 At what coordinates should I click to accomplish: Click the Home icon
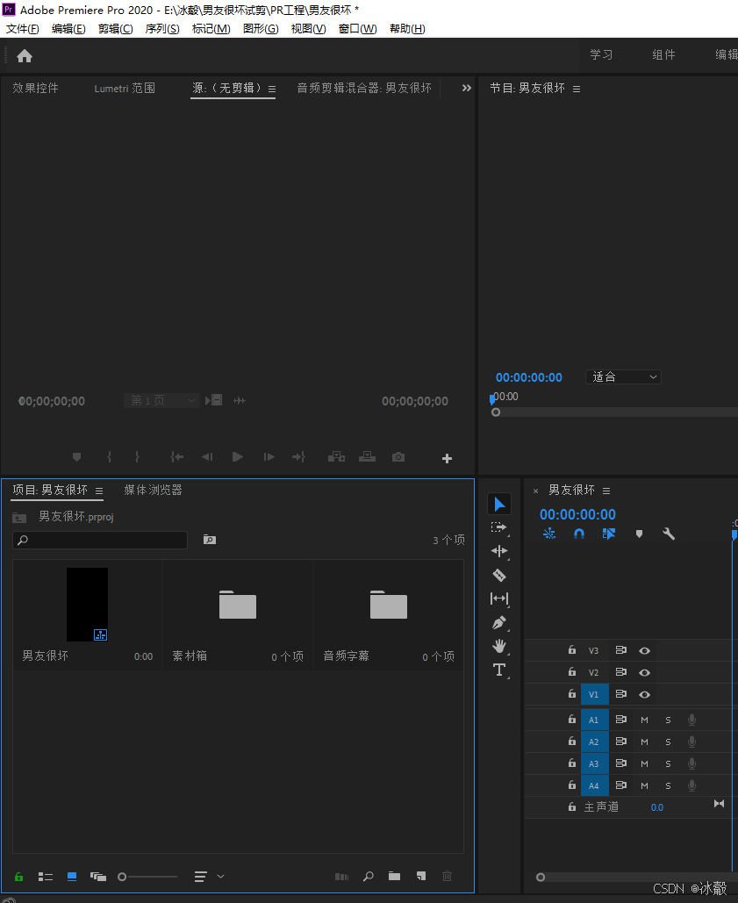pos(25,56)
